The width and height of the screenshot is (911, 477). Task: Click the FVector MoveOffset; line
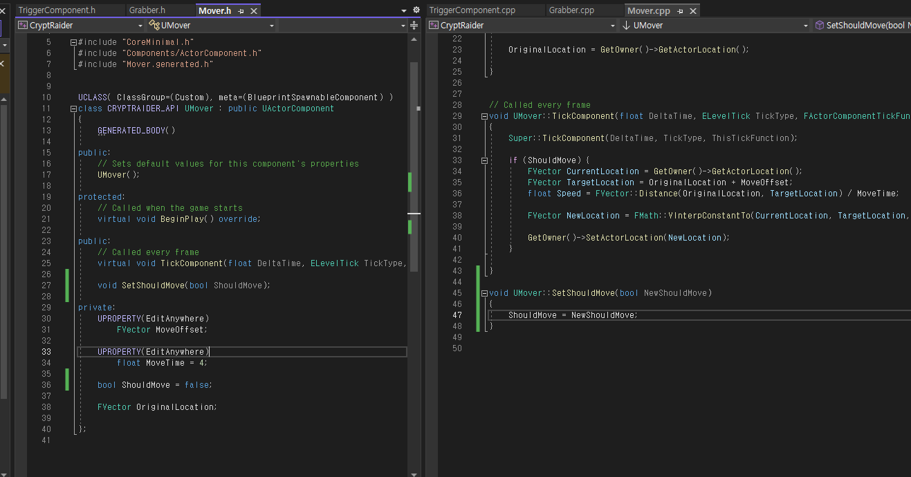point(163,330)
